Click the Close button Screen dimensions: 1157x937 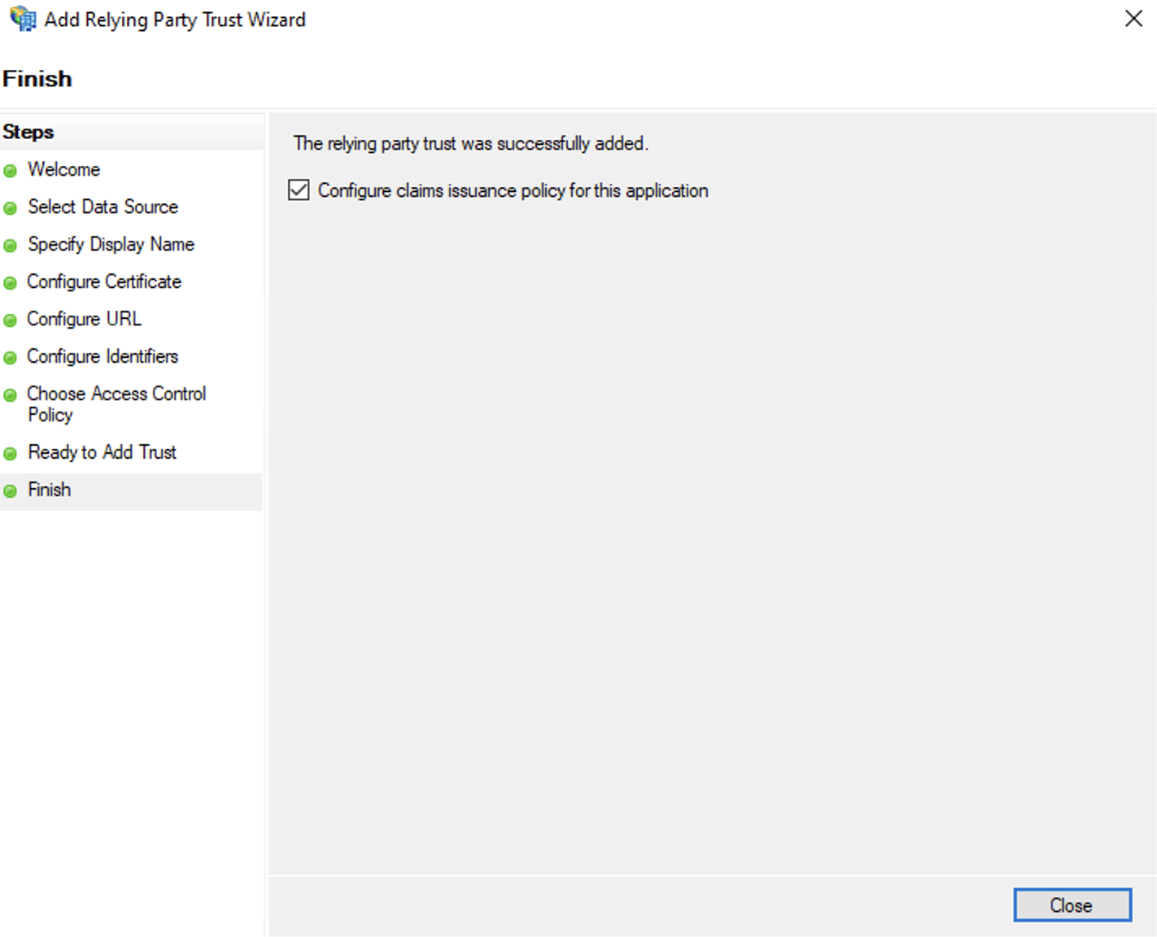pyautogui.click(x=1072, y=904)
